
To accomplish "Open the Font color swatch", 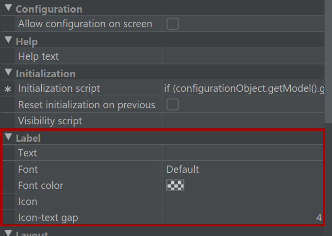I will click(175, 185).
